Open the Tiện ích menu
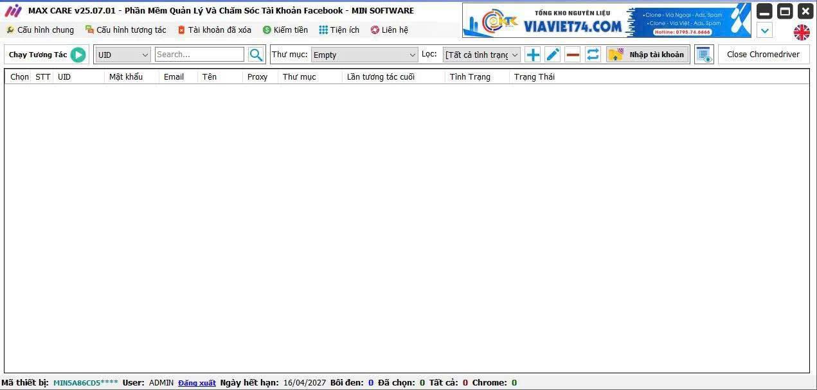This screenshot has width=817, height=390. [x=339, y=30]
